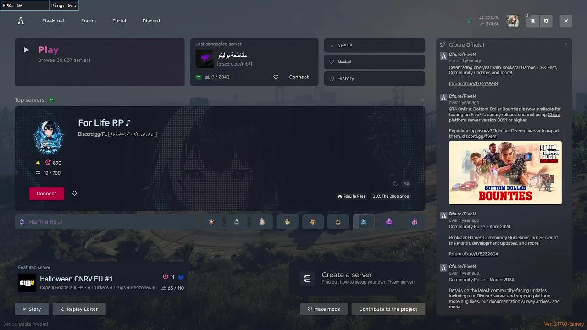Open the user profile avatar
This screenshot has width=587, height=330.
pos(513,21)
